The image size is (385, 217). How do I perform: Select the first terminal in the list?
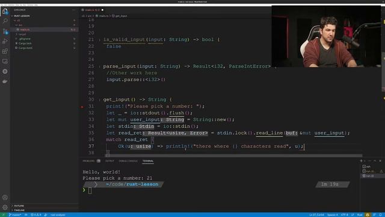372,166
